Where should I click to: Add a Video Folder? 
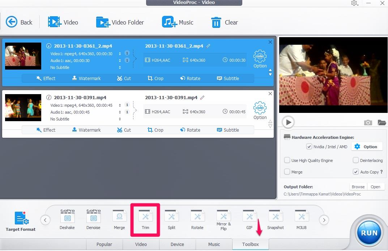[120, 22]
